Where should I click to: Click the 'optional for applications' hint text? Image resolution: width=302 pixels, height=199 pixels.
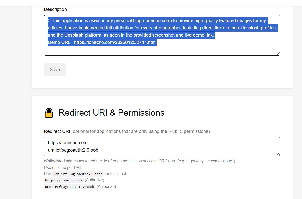pos(140,131)
